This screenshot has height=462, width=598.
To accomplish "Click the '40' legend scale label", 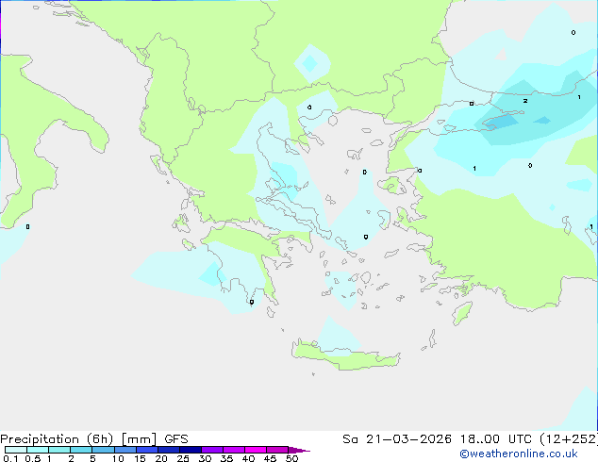I will 248,458.
